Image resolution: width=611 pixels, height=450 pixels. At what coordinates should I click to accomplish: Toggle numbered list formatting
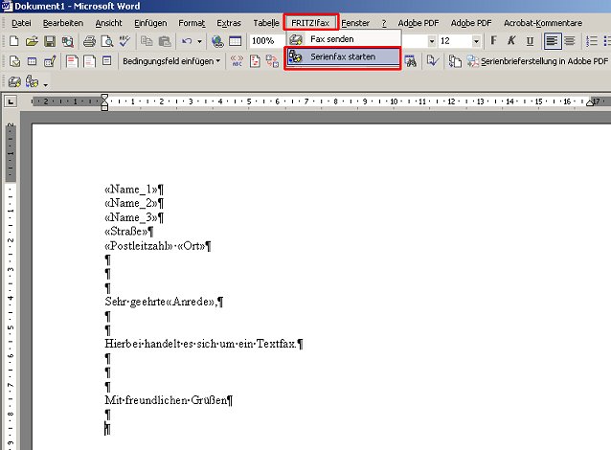pos(592,41)
